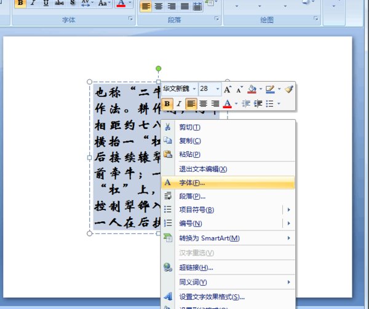
Task: Open the 绘图 group dialog launcher
Action: (316, 18)
